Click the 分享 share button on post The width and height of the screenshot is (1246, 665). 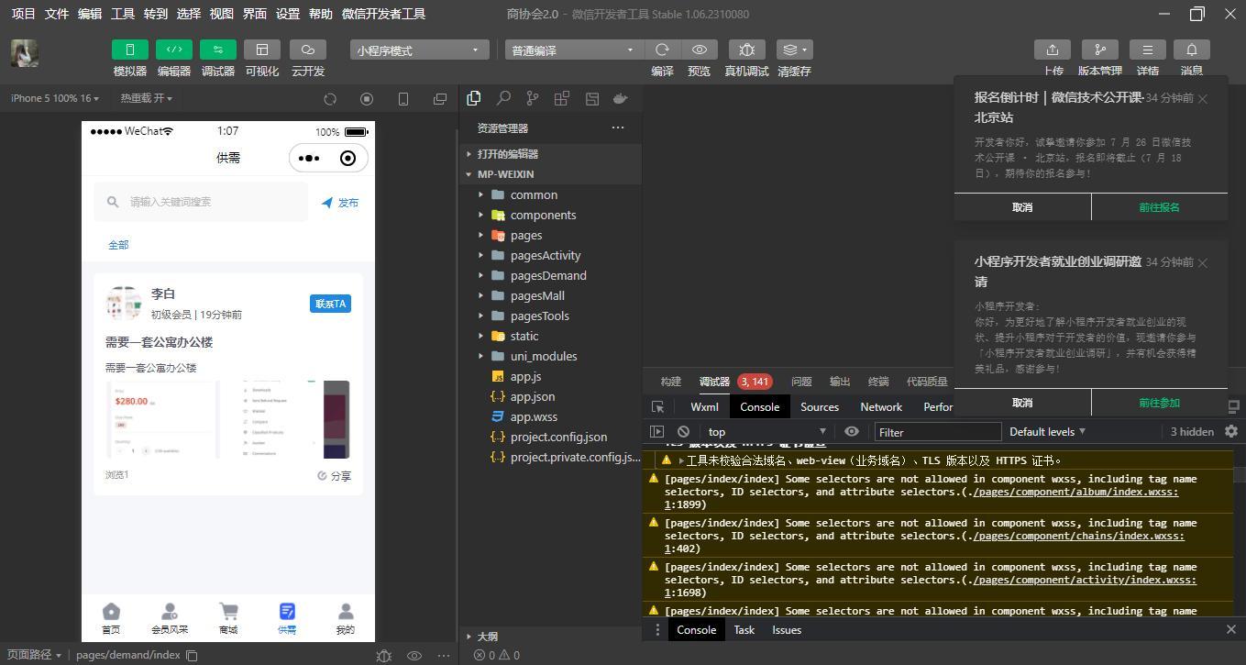(335, 476)
